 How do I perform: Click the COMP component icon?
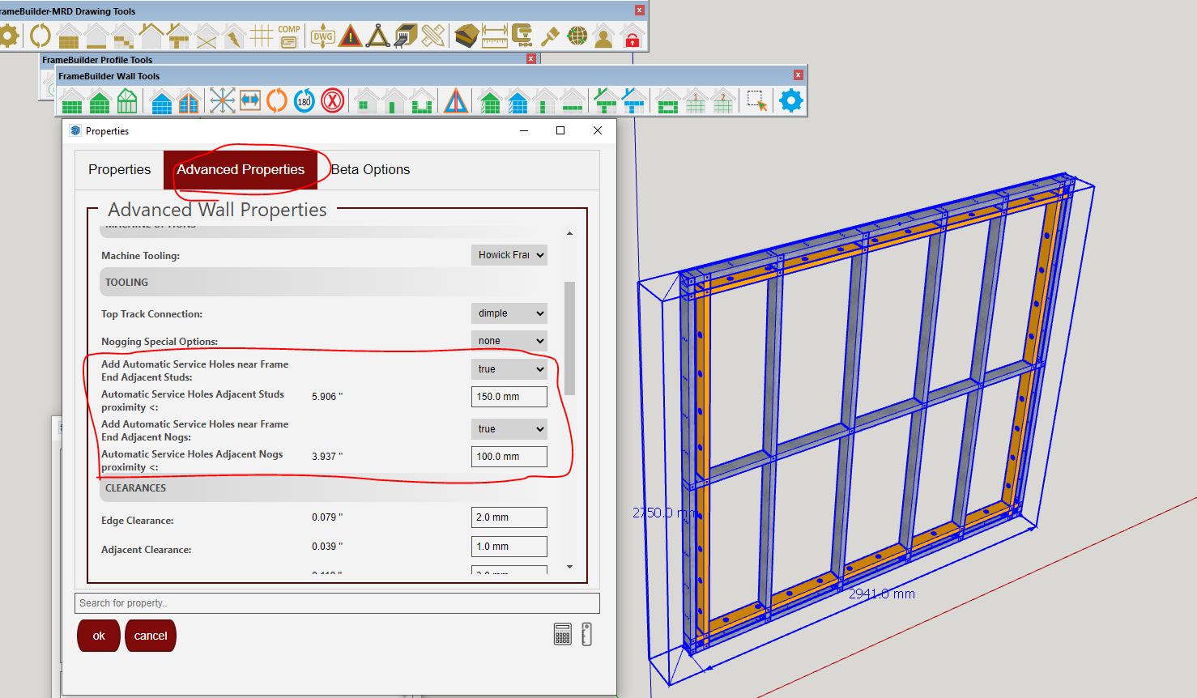pyautogui.click(x=289, y=36)
